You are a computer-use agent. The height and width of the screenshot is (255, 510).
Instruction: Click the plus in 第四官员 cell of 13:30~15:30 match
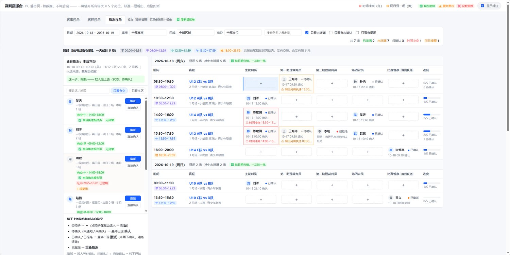(x=368, y=199)
